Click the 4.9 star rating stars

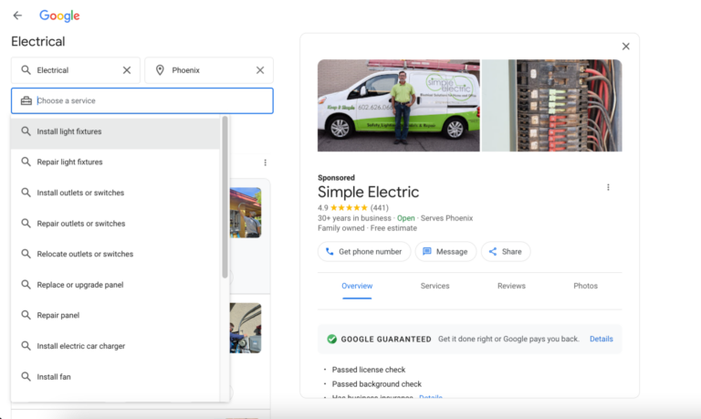click(x=349, y=207)
